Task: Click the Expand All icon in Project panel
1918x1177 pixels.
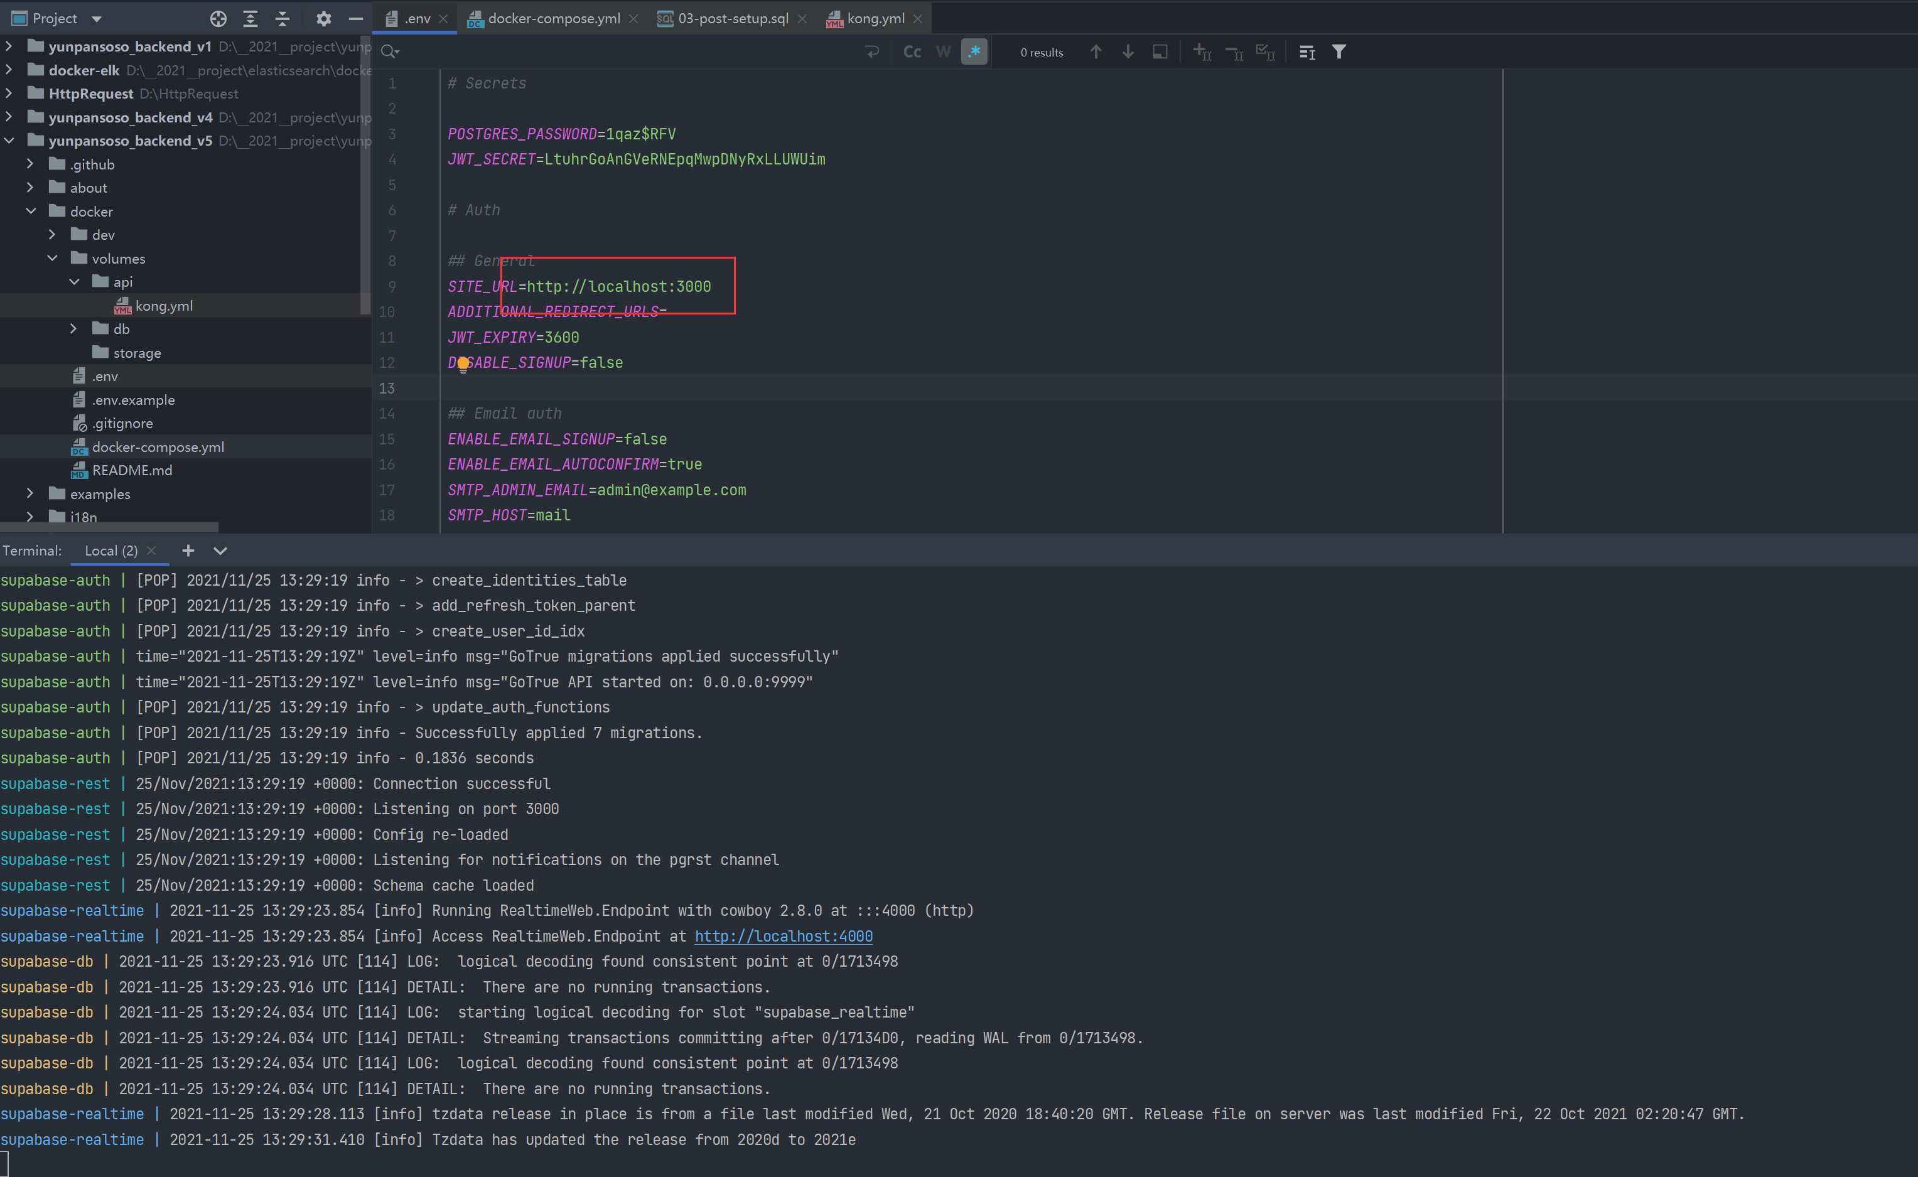Action: tap(250, 19)
